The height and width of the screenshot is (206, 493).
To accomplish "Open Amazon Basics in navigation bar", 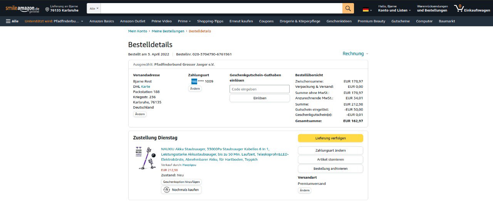I will pos(102,21).
